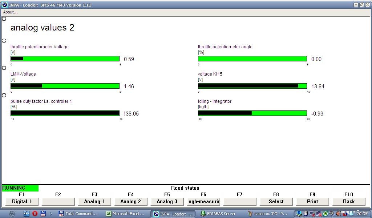Expand the quick launch overflow arrow

pyautogui.click(x=51, y=214)
